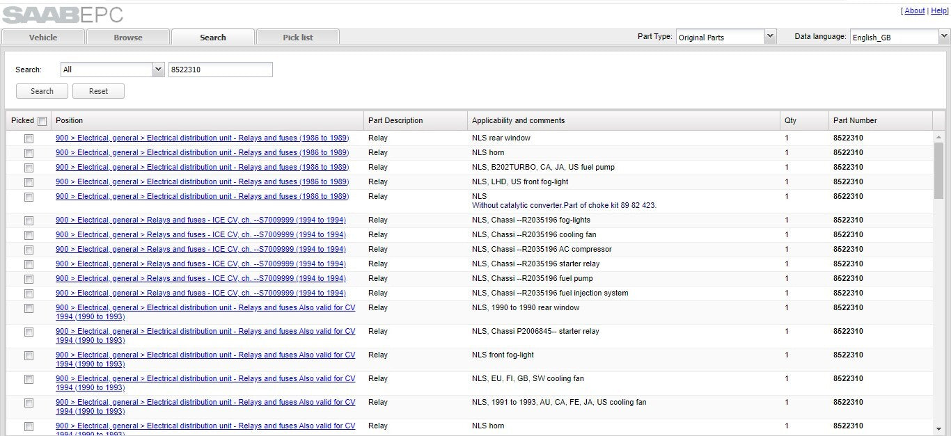Screen dimensions: 951x436
Task: Click the Part Description column header
Action: (416, 120)
